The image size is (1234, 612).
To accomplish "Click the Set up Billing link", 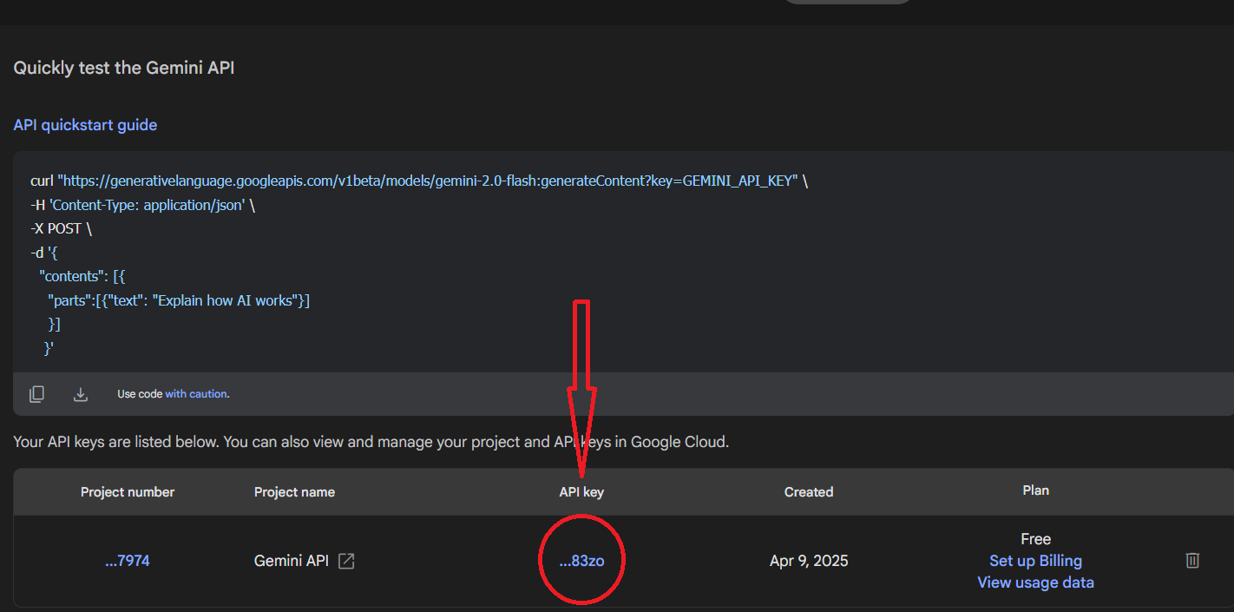I will click(x=1035, y=561).
